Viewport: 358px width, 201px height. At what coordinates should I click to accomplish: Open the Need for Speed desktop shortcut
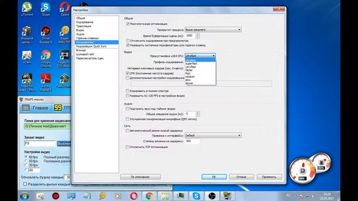[27, 82]
